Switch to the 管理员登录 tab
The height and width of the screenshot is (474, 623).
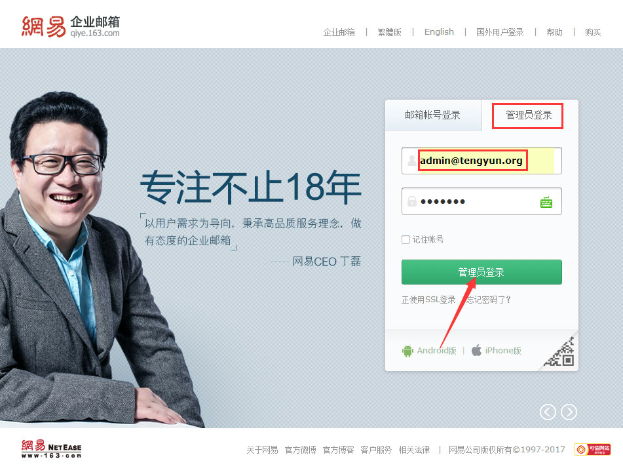[x=529, y=115]
